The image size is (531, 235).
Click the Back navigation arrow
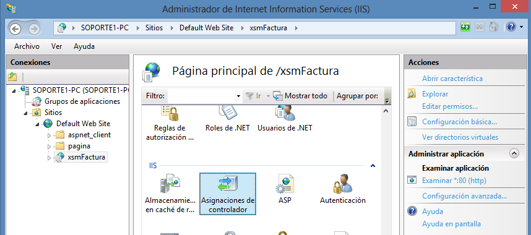pyautogui.click(x=15, y=29)
